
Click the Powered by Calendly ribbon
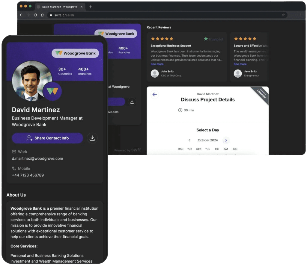click(261, 93)
